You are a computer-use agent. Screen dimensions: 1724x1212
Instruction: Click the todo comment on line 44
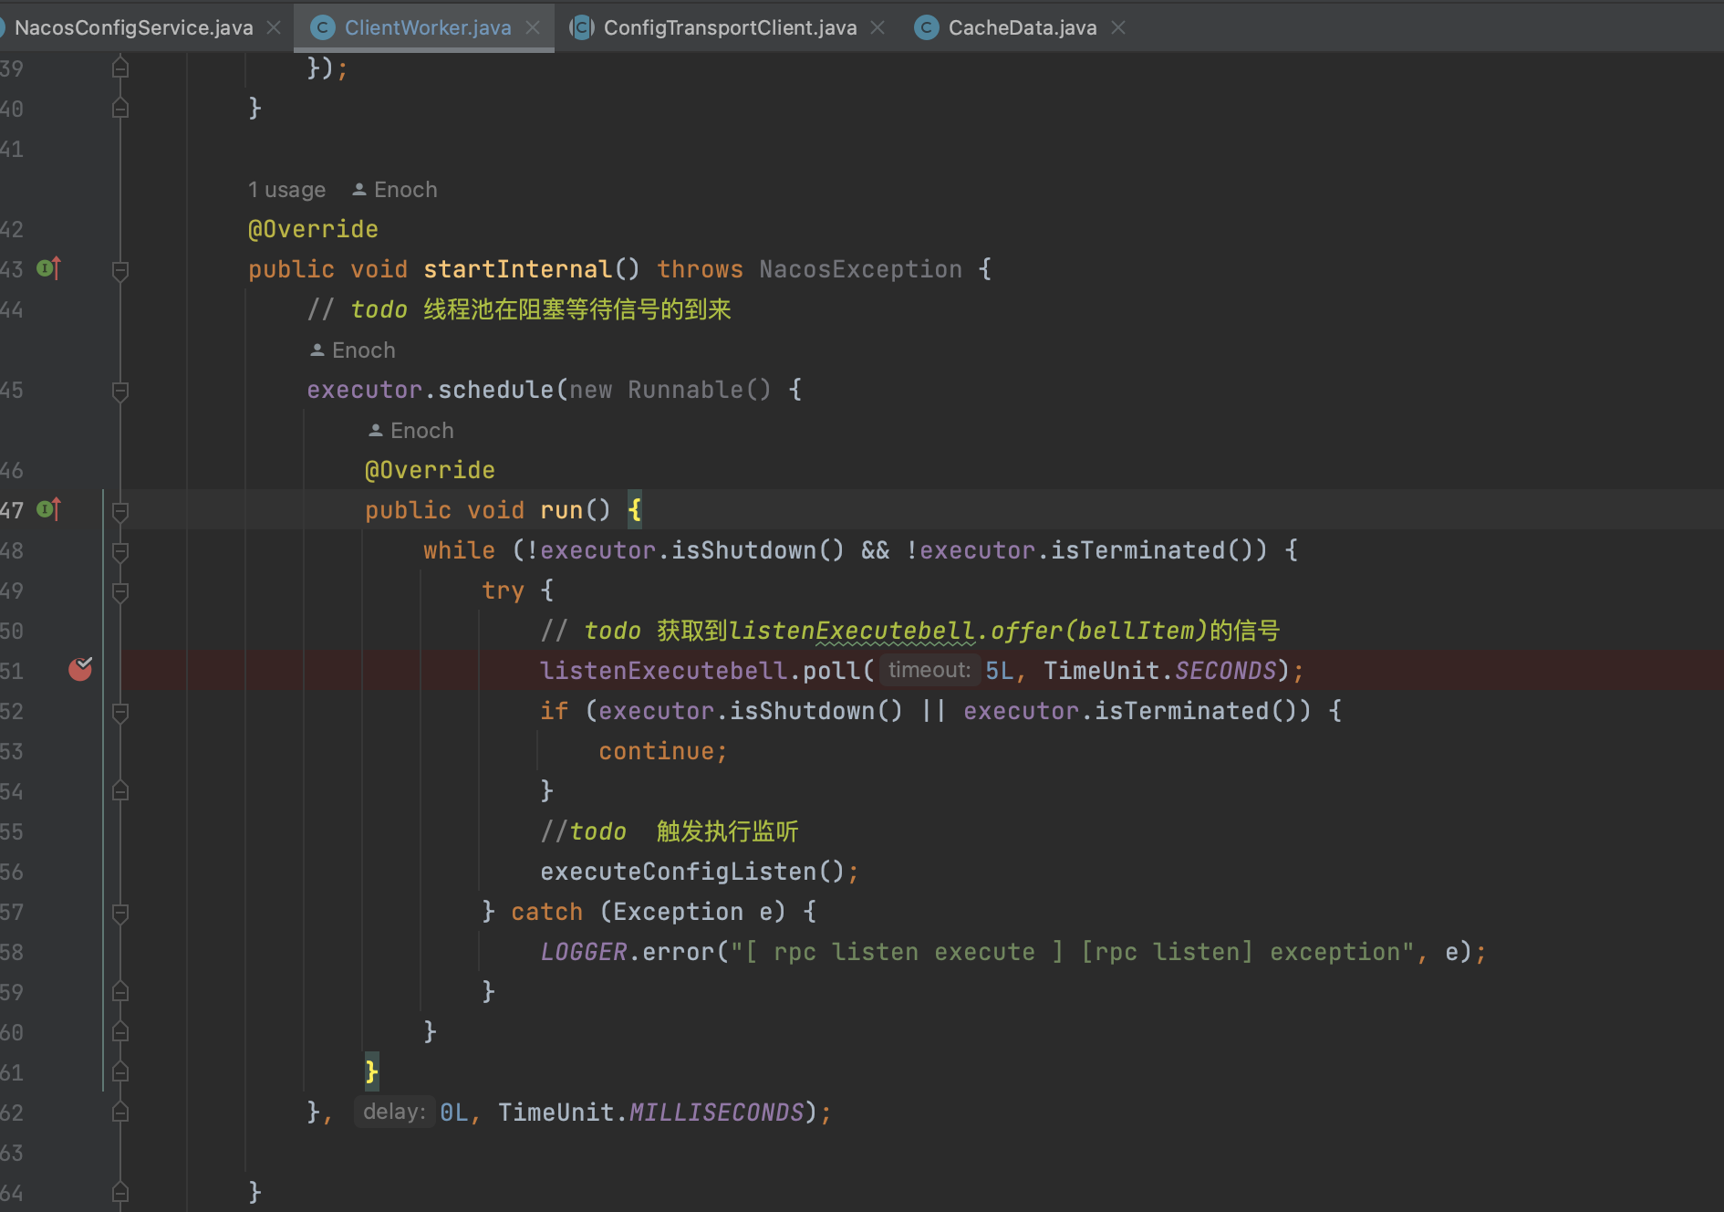[519, 309]
